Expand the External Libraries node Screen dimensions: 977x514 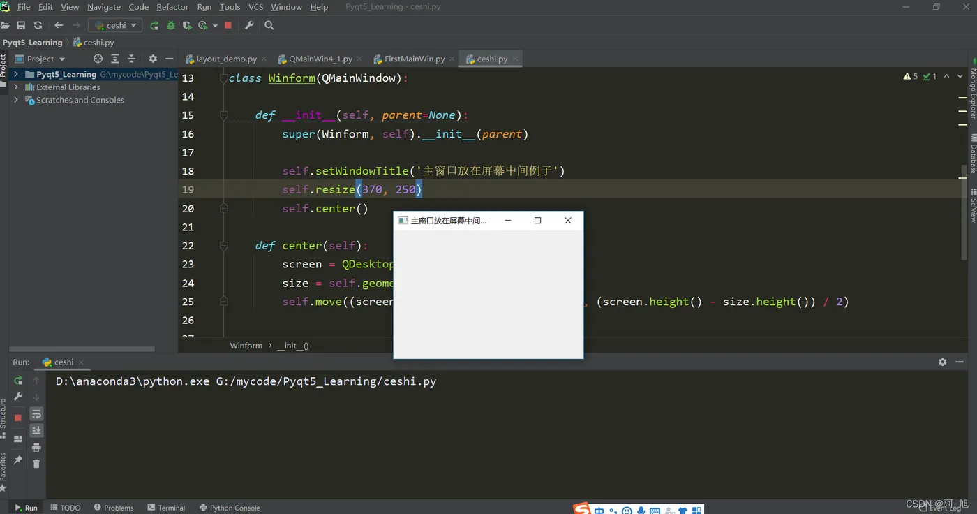pyautogui.click(x=16, y=87)
